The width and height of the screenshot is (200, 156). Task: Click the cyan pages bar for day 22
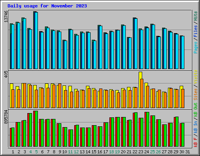(x=136, y=44)
